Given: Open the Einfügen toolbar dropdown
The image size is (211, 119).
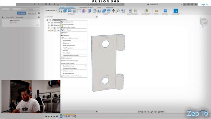Looking at the screenshot, I should click(x=165, y=14).
